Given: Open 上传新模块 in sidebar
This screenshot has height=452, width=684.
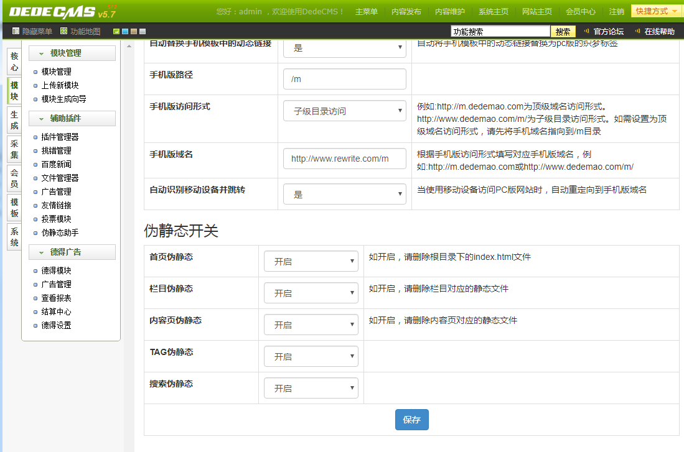Looking at the screenshot, I should pyautogui.click(x=60, y=85).
